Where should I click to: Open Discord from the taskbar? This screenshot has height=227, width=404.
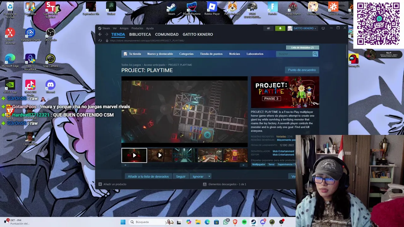263,222
